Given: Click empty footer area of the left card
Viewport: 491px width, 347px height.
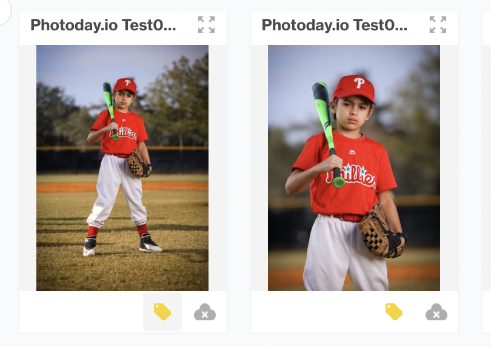Looking at the screenshot, I should coord(81,312).
